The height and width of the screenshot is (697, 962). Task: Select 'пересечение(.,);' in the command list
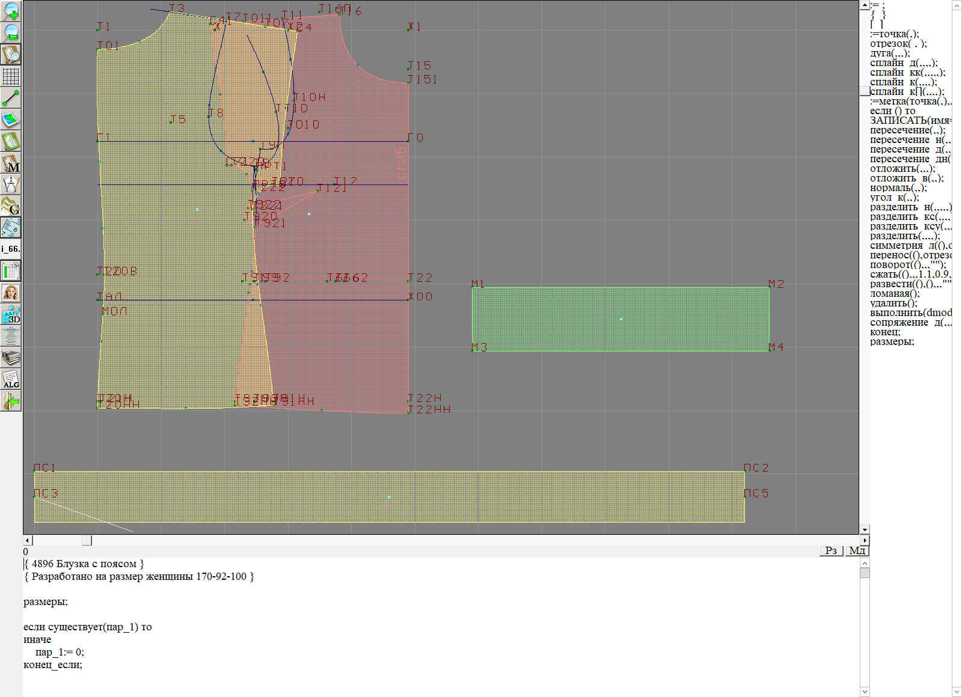pos(907,130)
